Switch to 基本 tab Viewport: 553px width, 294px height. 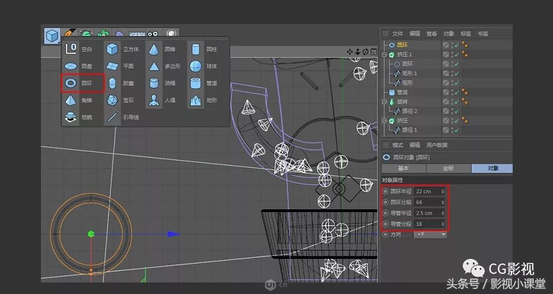point(403,169)
